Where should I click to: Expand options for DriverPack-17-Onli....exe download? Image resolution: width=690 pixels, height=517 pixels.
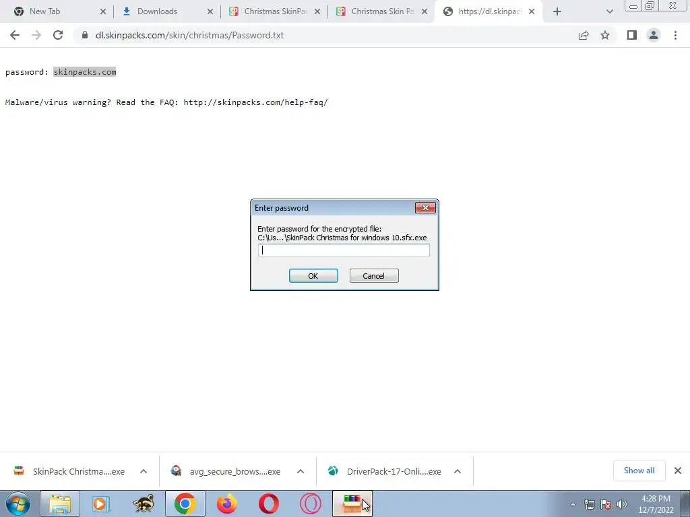pos(458,471)
